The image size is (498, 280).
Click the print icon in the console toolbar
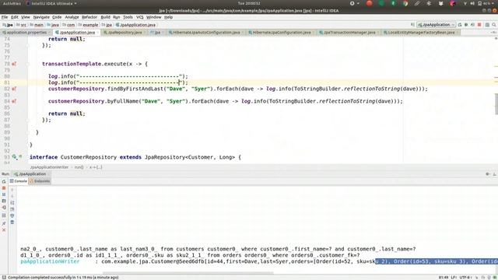(12, 215)
